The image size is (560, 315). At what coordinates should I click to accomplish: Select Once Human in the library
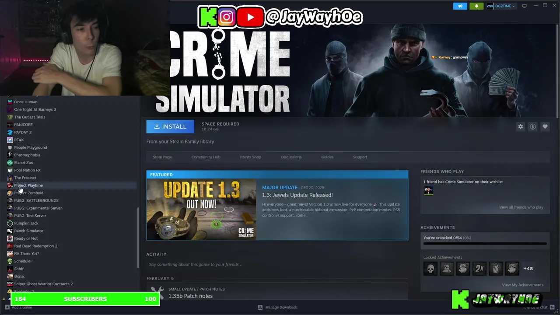pyautogui.click(x=25, y=102)
